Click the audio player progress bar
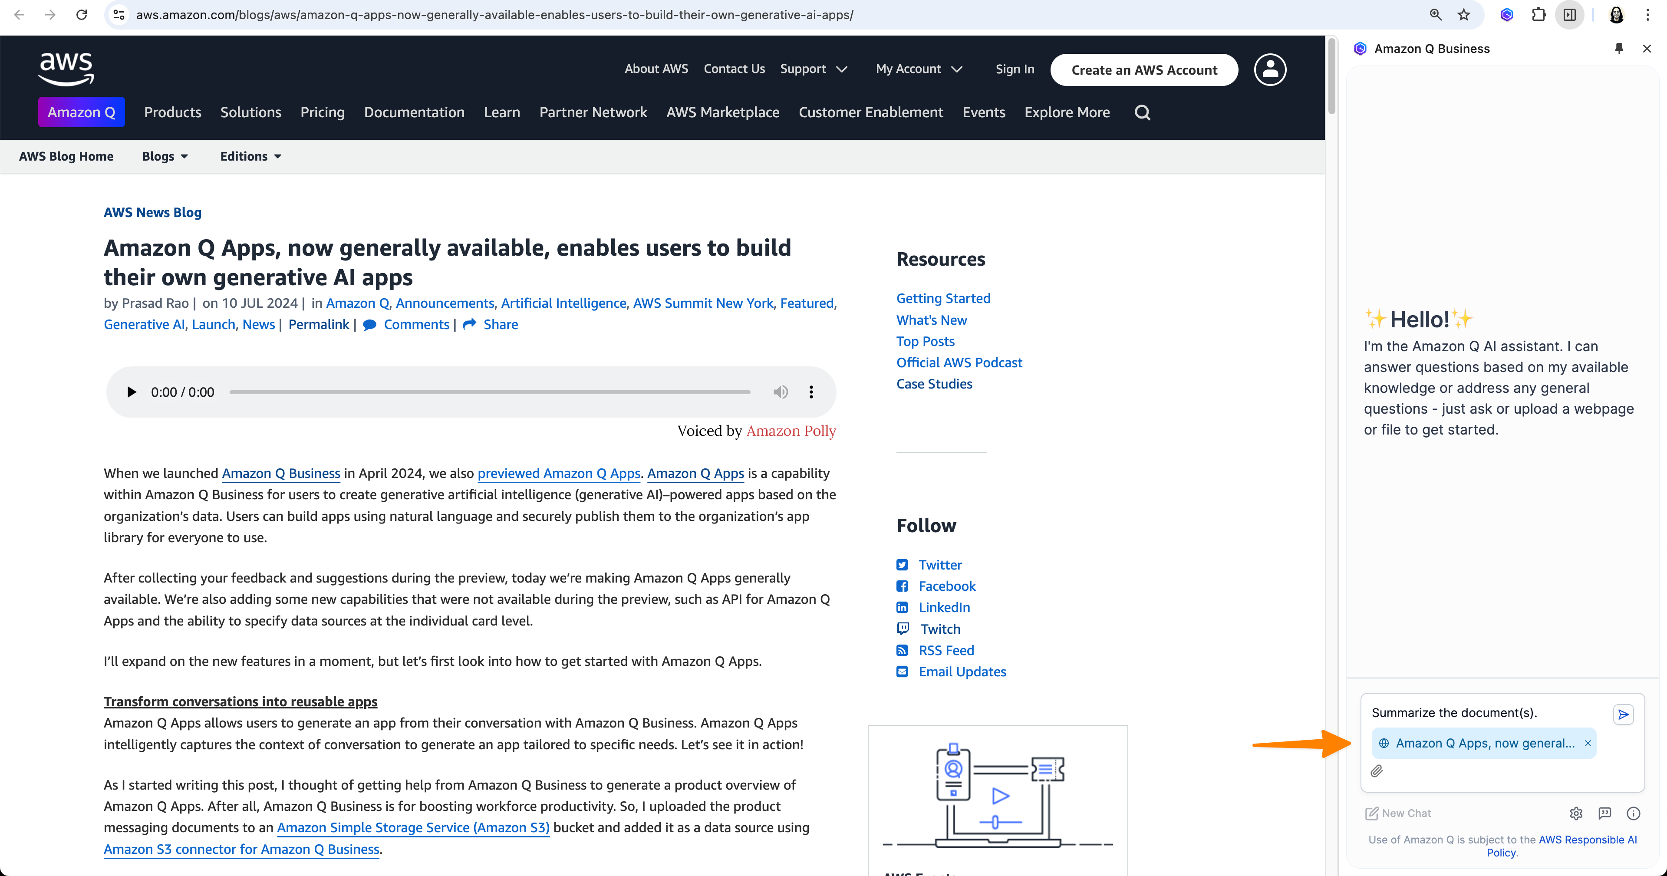The width and height of the screenshot is (1667, 876). (x=489, y=392)
